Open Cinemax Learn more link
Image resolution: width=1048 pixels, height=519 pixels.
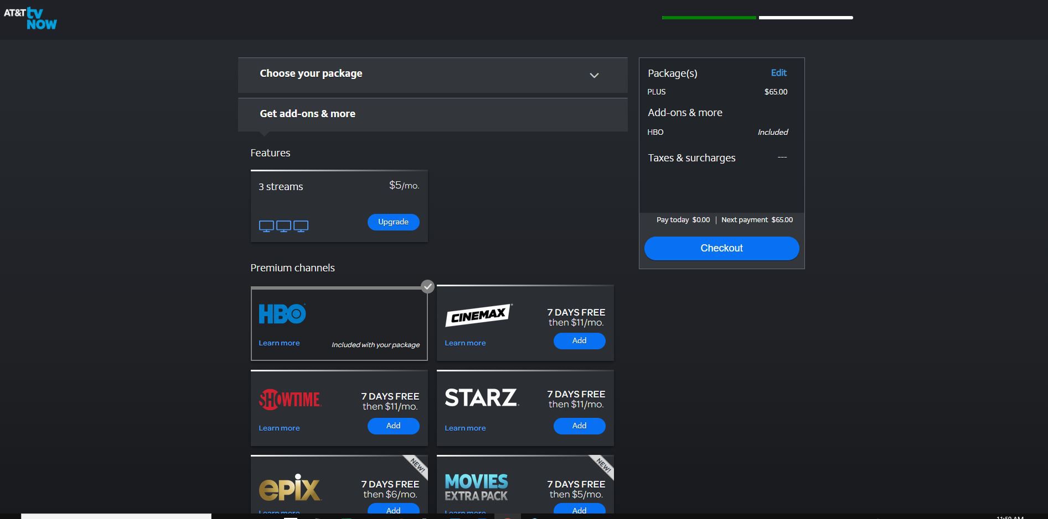click(x=465, y=343)
